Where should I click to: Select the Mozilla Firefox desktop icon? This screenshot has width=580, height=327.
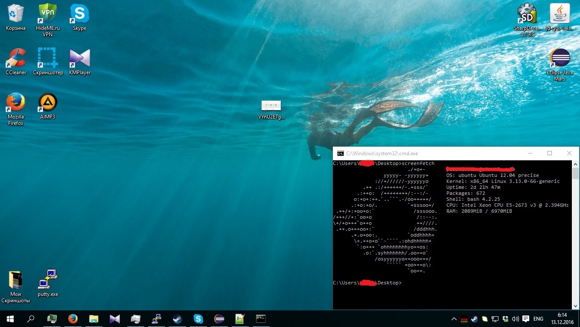pyautogui.click(x=16, y=110)
